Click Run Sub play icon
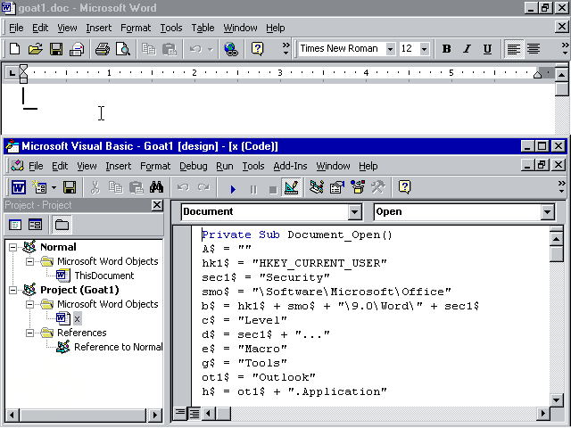The image size is (571, 428). [233, 189]
